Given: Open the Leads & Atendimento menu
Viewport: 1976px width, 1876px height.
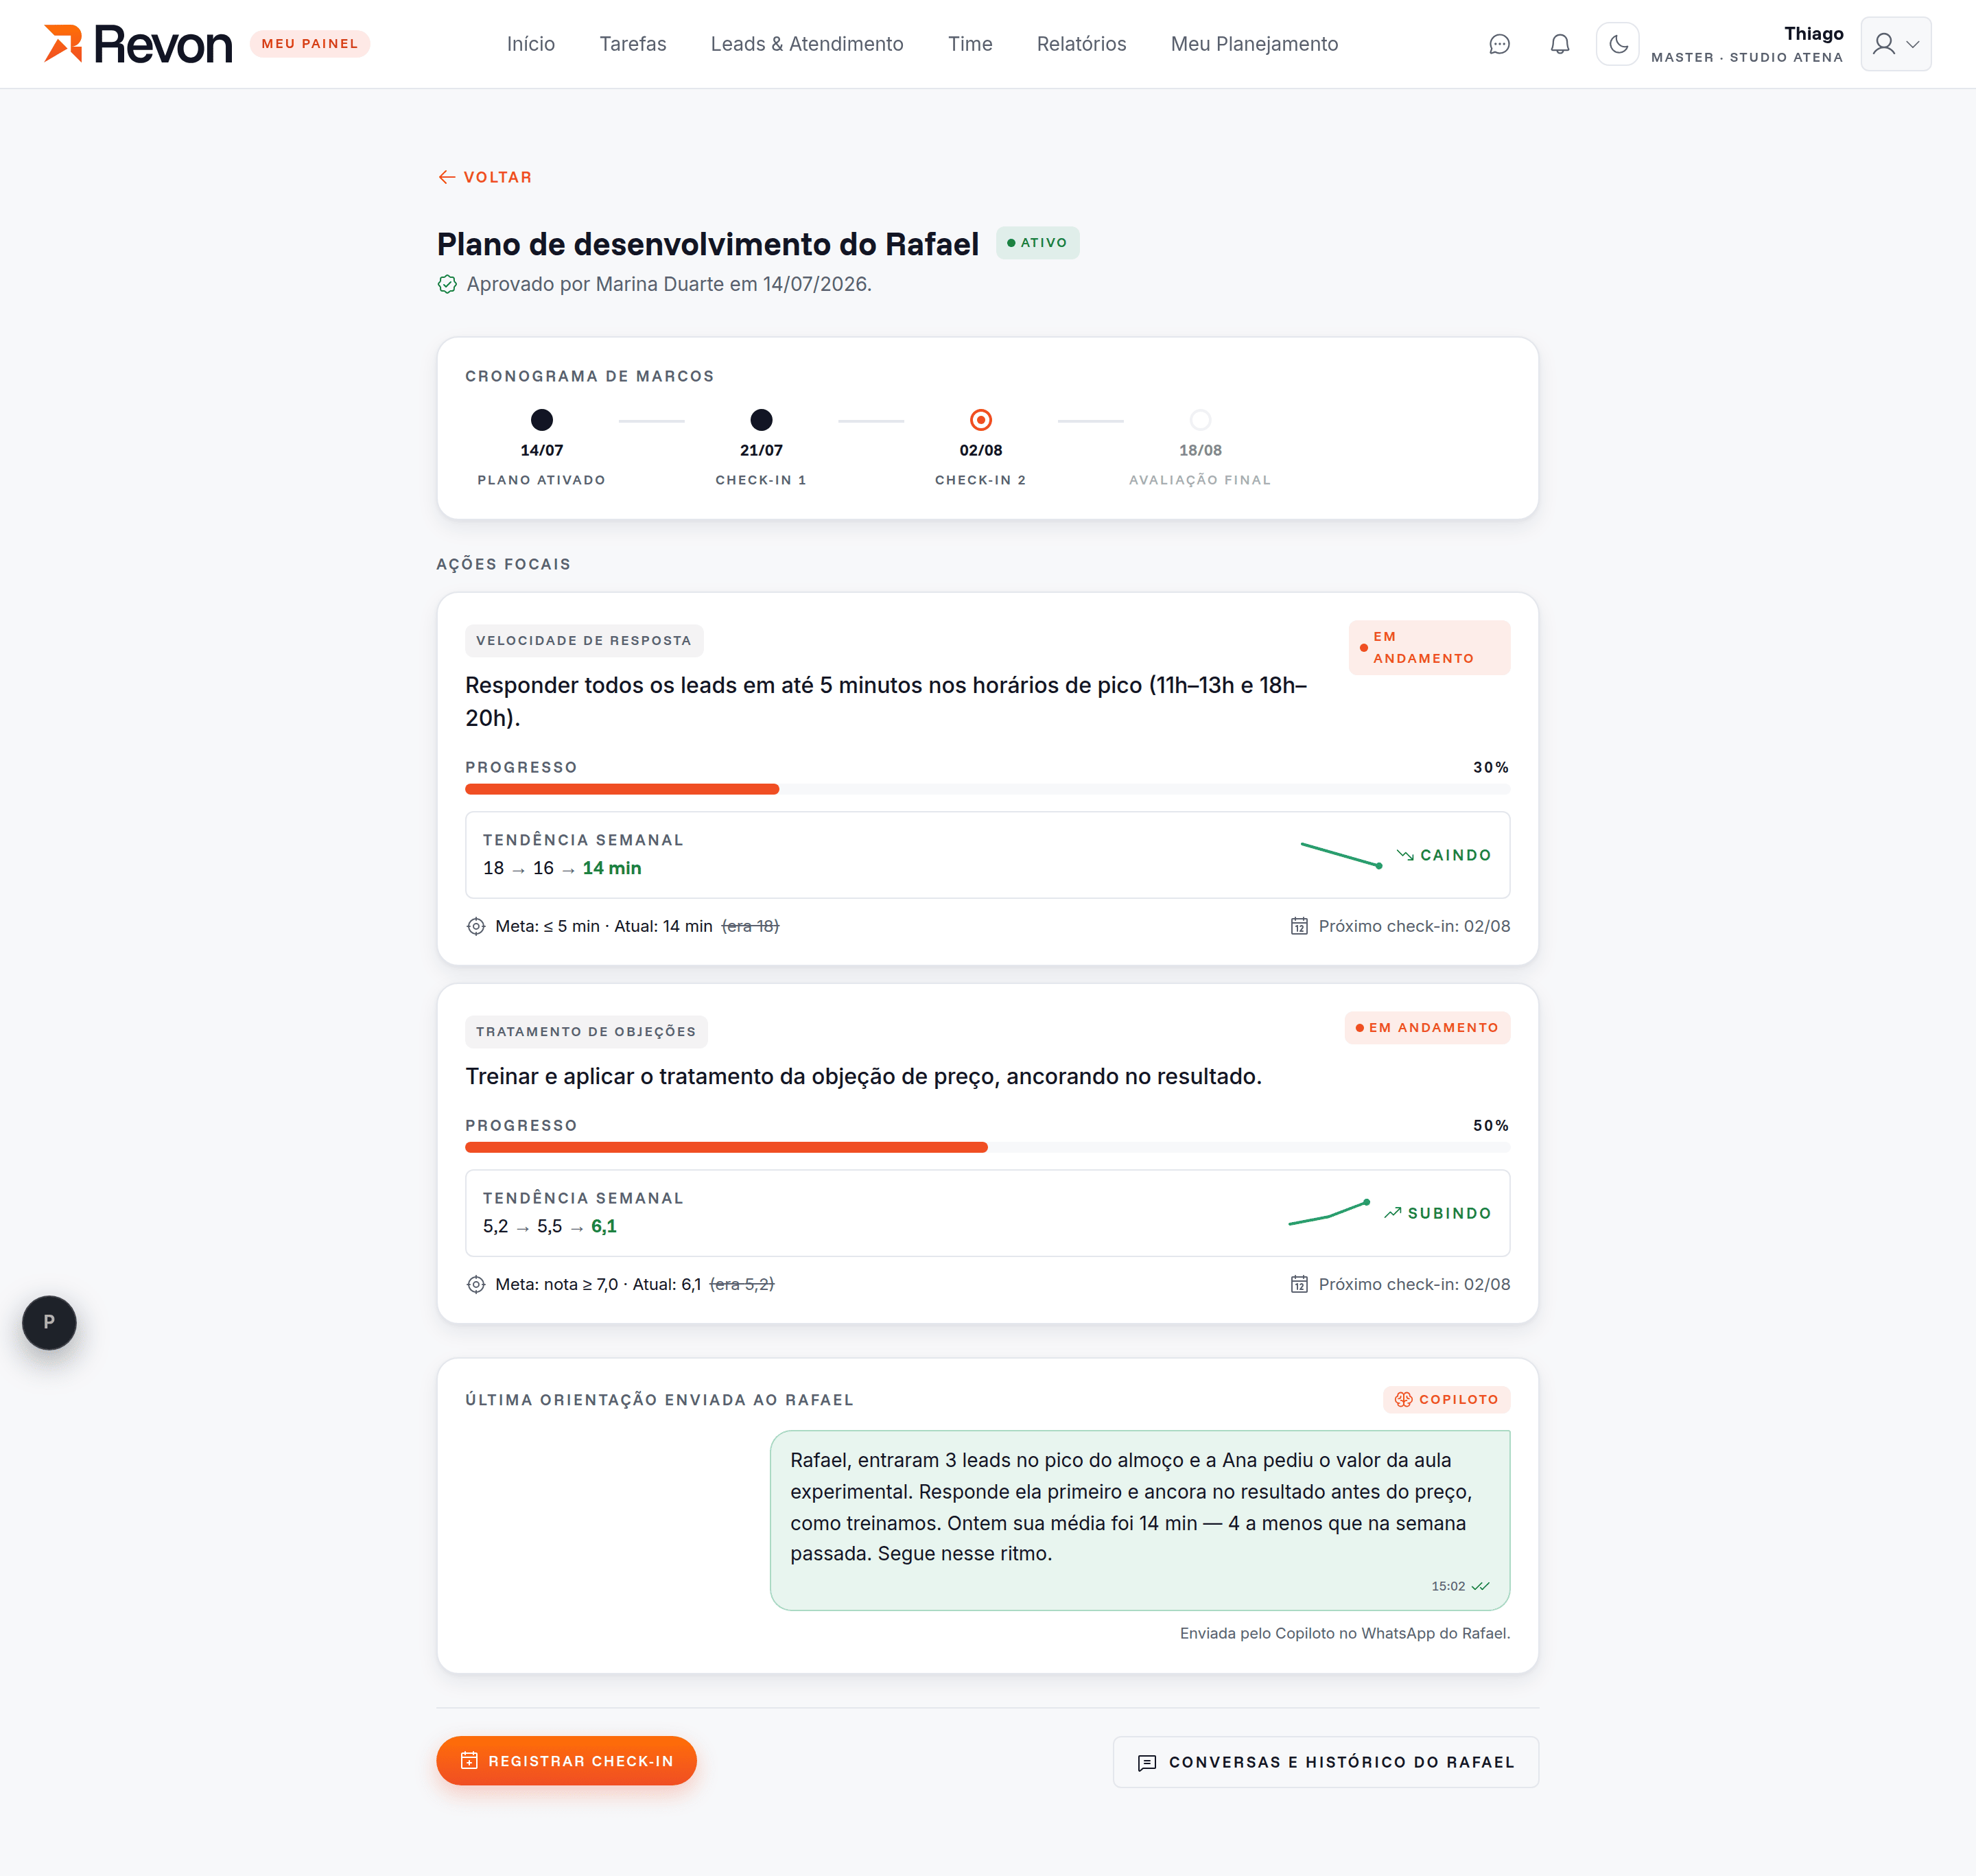Looking at the screenshot, I should click(x=806, y=44).
